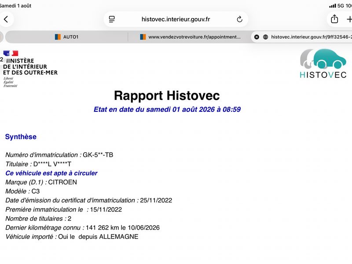Tap the 'Samedi 1 août' status bar date

coord(15,6)
